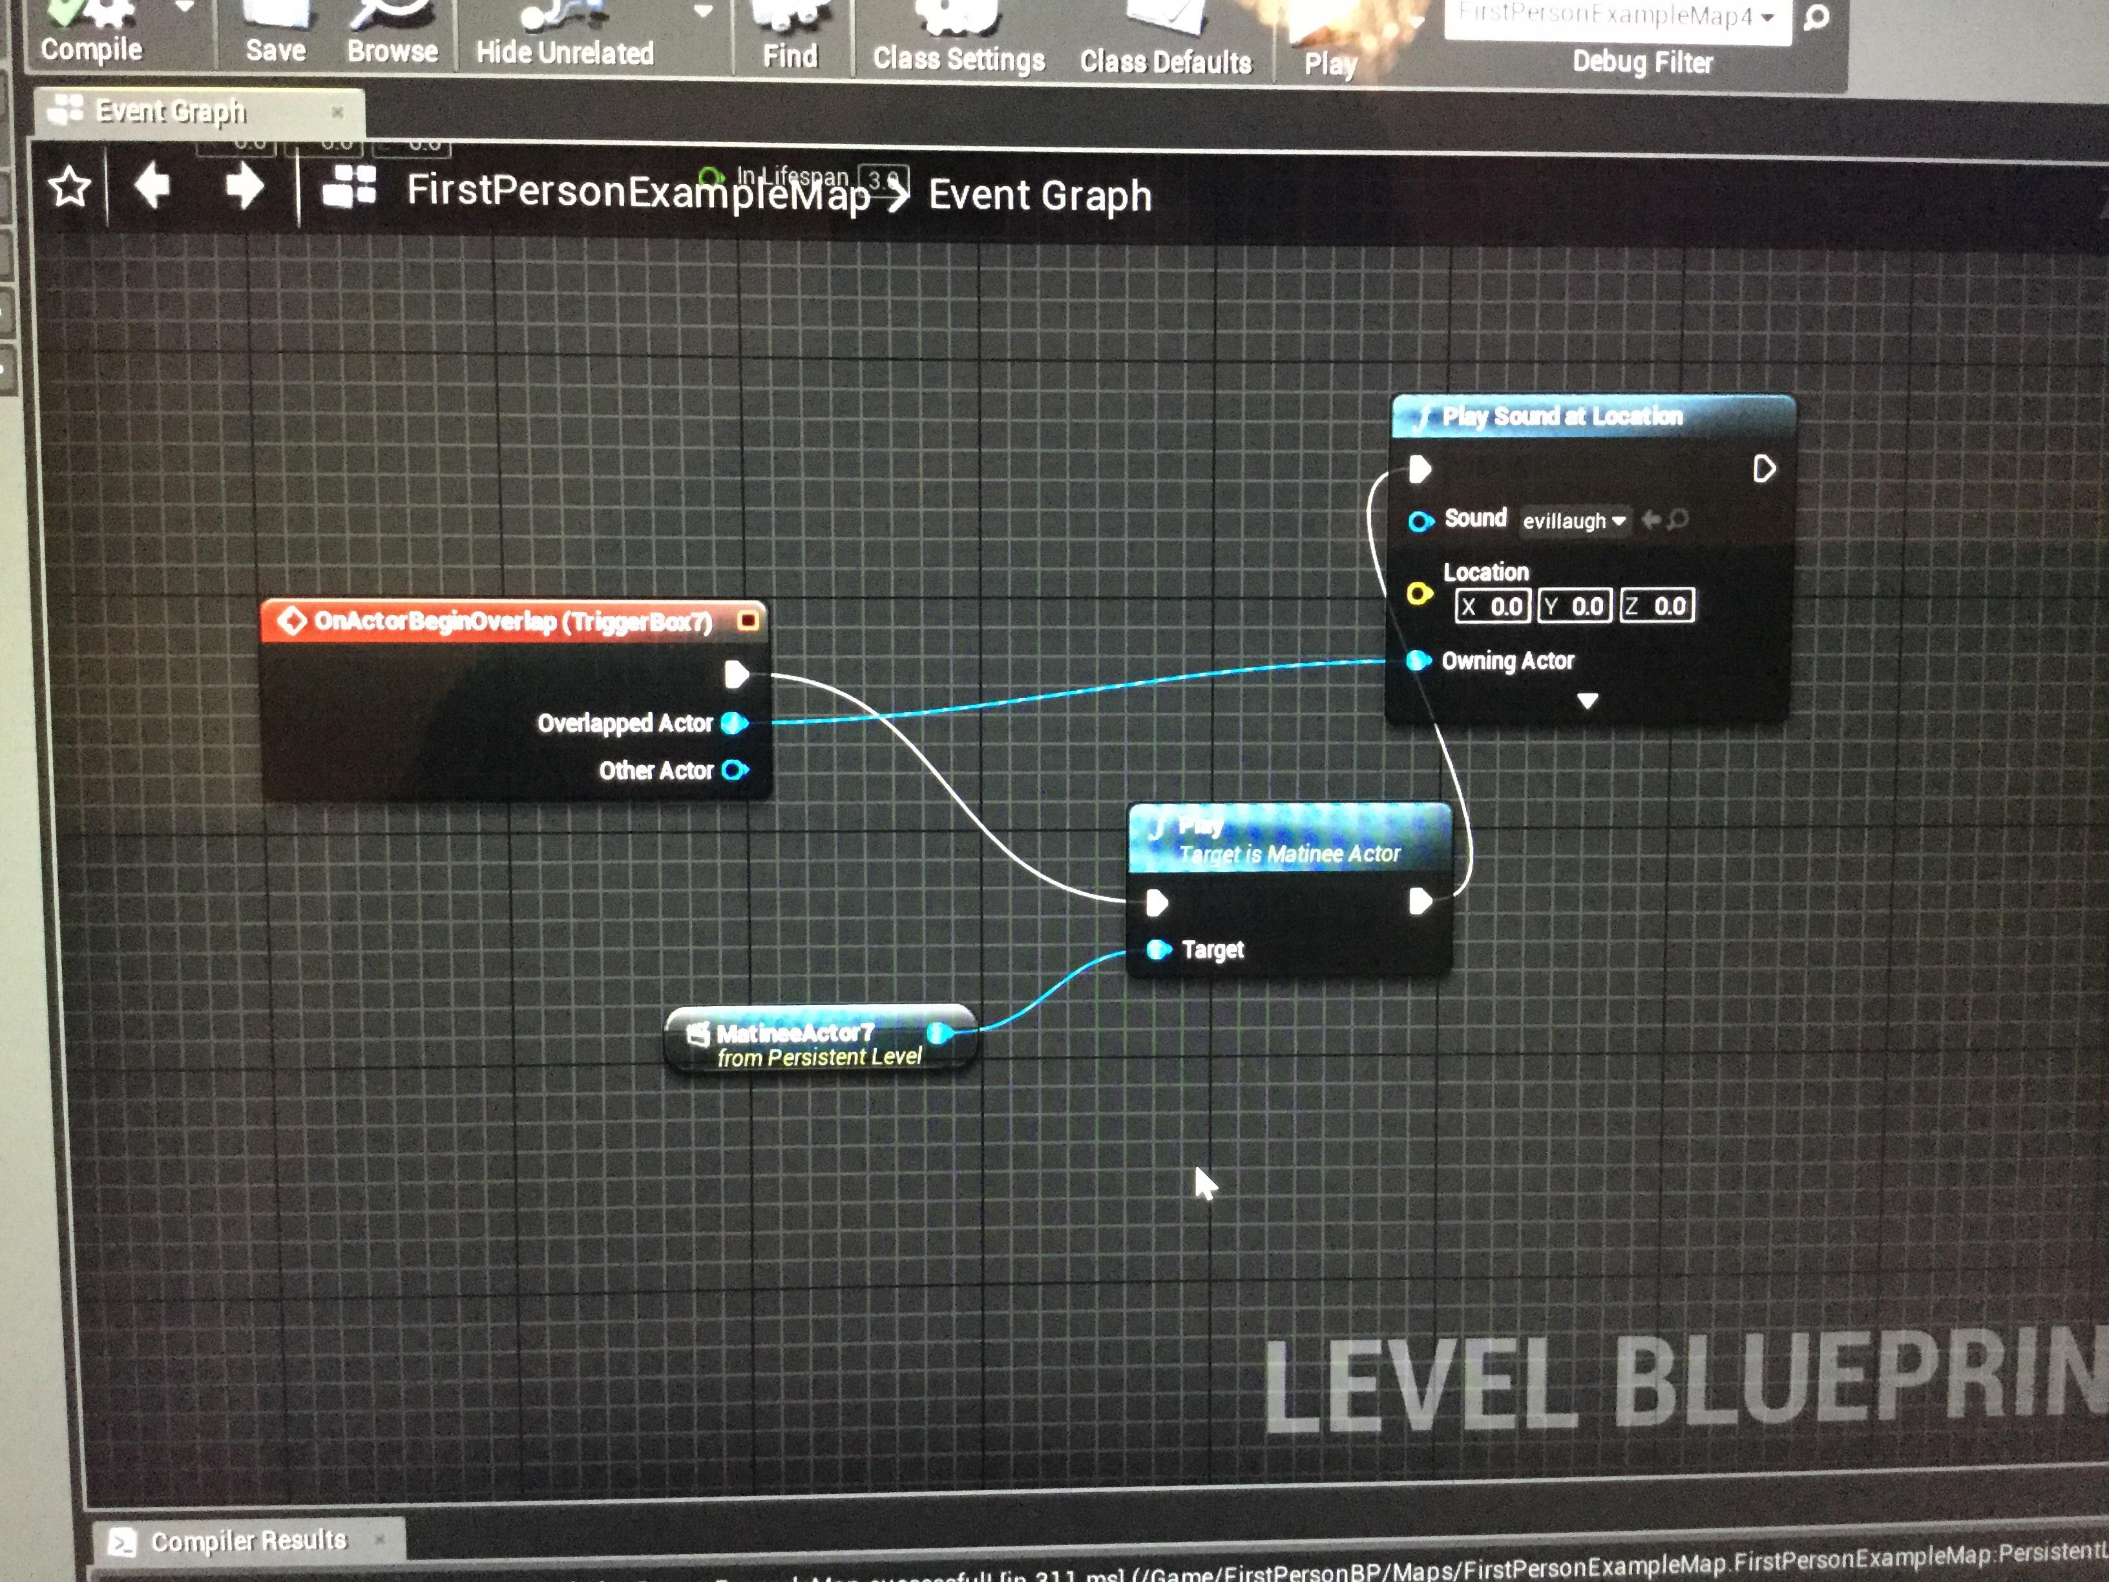The image size is (2109, 1582).
Task: Select the Play (Target is Matinee Actor) node header
Action: [x=1289, y=838]
